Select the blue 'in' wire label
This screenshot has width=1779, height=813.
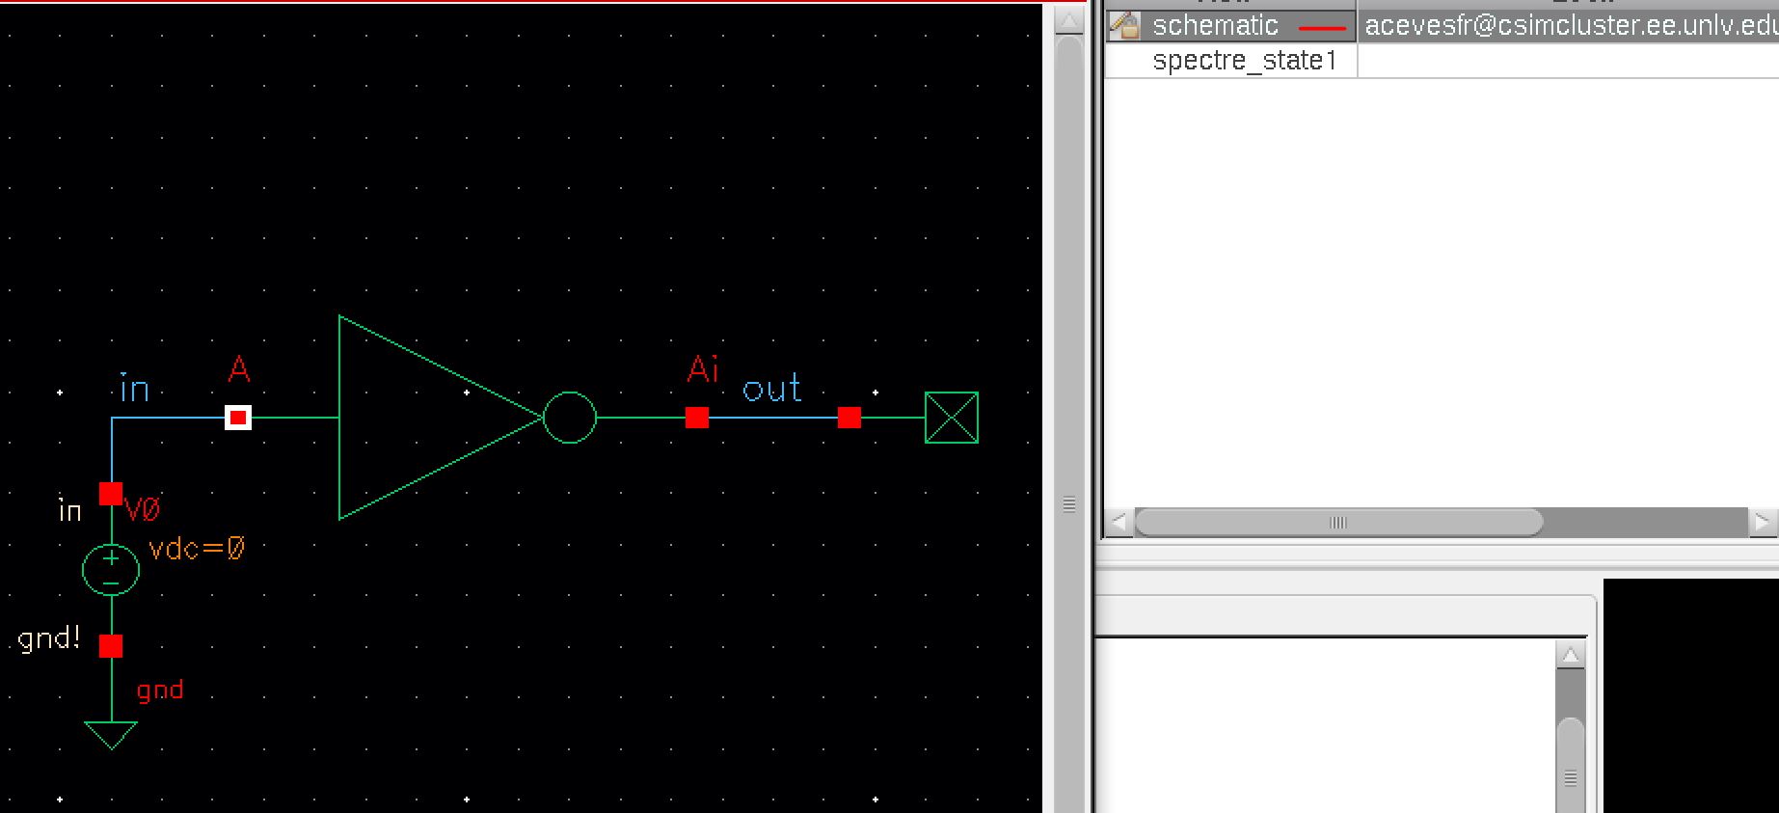134,389
